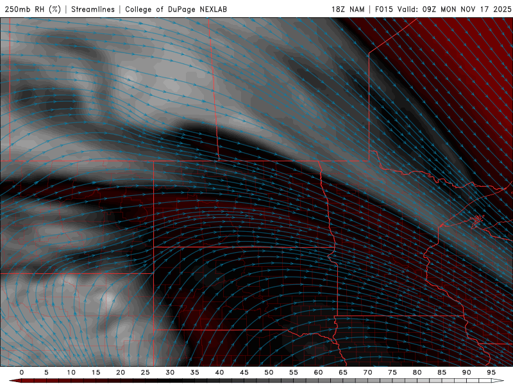Click the "80" colorbar tick label
Viewport: 513px width, 384px height.
417,372
